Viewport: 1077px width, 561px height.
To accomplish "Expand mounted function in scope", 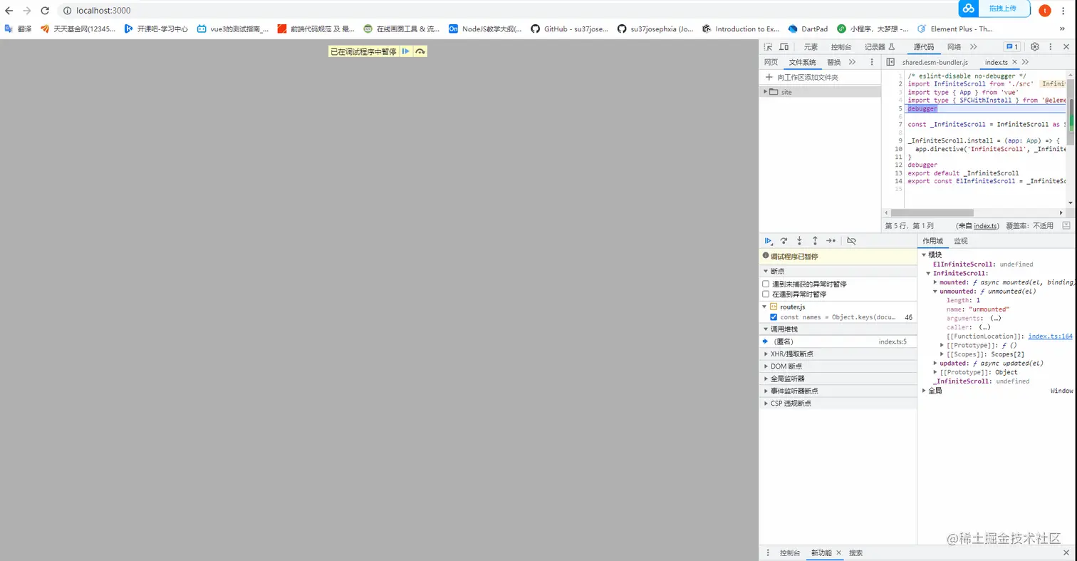I will point(935,282).
